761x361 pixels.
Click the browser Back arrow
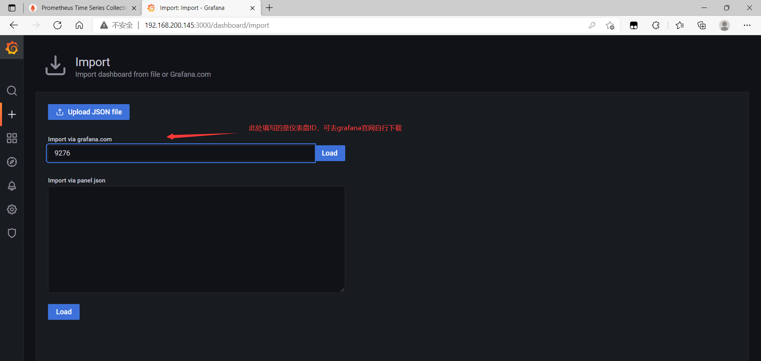click(14, 25)
